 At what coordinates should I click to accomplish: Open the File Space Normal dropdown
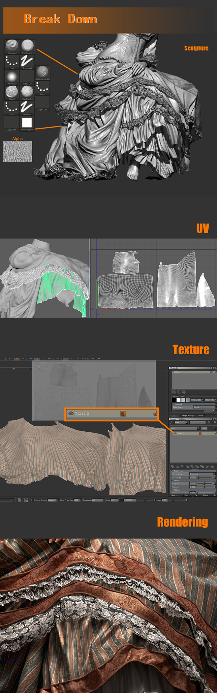pos(205,407)
